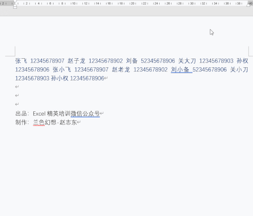
Task: Click the number 12345678902 after 赵老龙
Action: click(x=150, y=70)
